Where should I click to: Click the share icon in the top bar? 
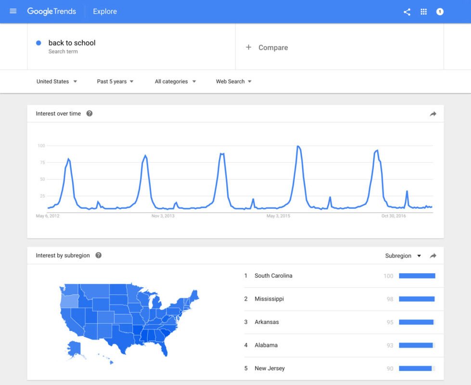pyautogui.click(x=407, y=11)
